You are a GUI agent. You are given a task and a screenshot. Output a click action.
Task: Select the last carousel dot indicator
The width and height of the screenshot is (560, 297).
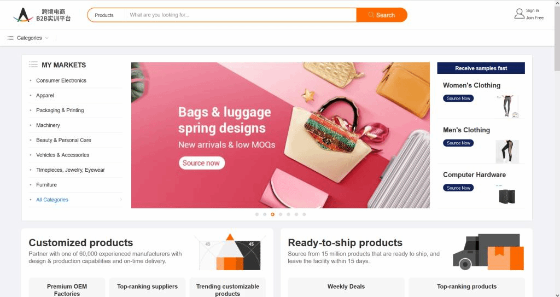tap(304, 214)
